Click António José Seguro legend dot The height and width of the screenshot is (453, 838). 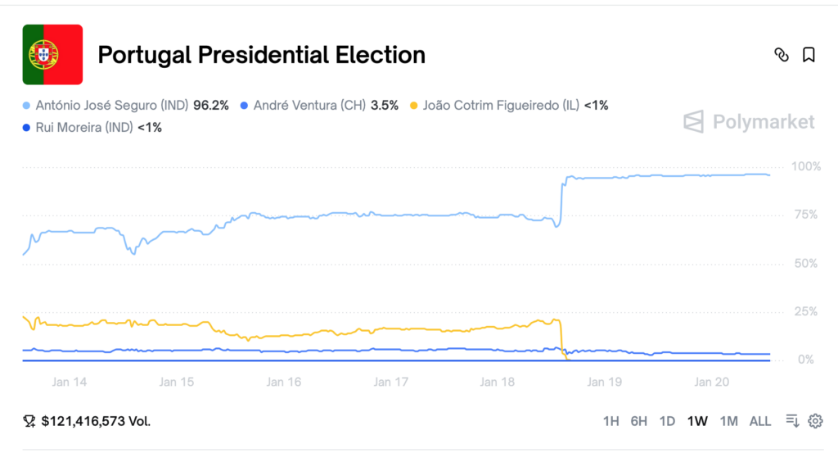point(27,106)
